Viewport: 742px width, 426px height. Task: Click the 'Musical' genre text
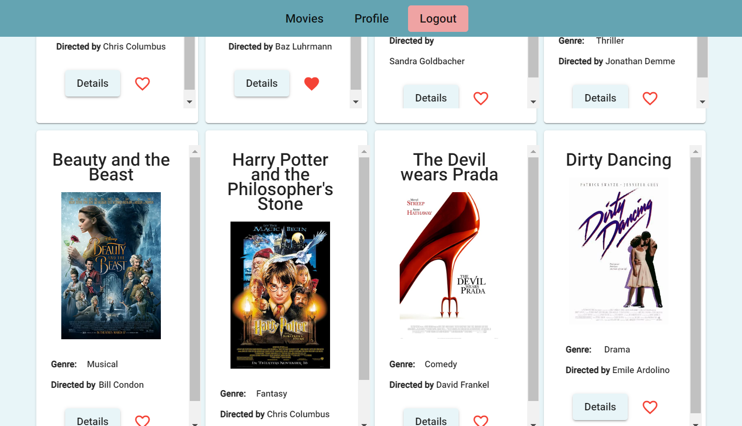(102, 364)
